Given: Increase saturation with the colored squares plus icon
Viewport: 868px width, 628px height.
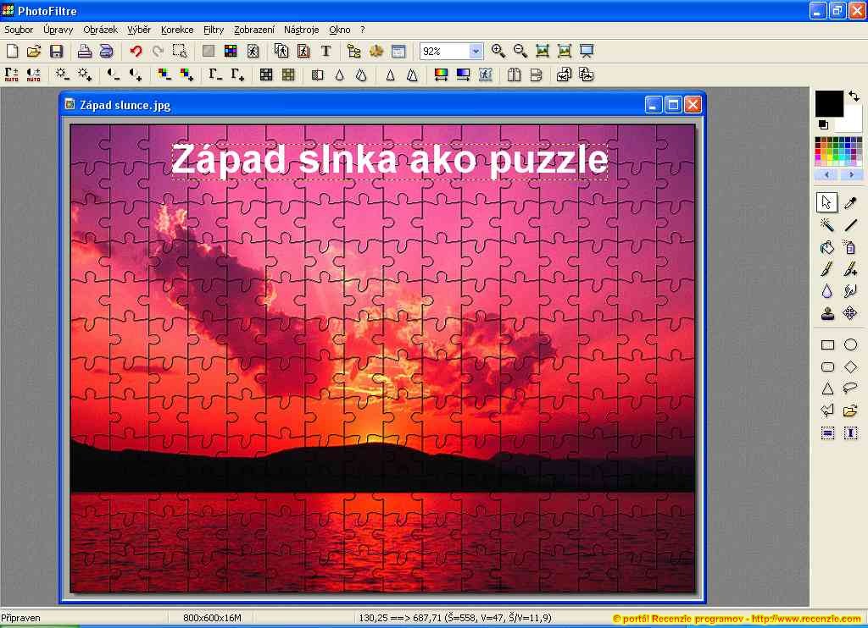Looking at the screenshot, I should point(186,74).
